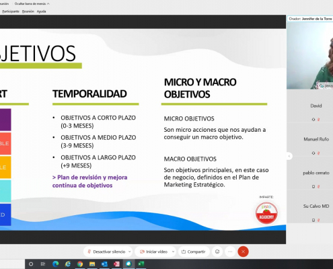Click Iniciar vídeo to start camera

[x=153, y=252]
